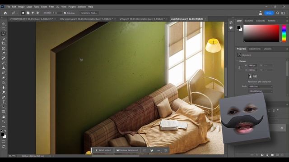Select the Blur tool
Image resolution: width=289 pixels, height=162 pixels.
point(4,87)
